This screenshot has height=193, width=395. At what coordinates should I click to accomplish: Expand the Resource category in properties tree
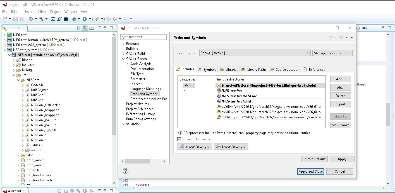click(123, 44)
